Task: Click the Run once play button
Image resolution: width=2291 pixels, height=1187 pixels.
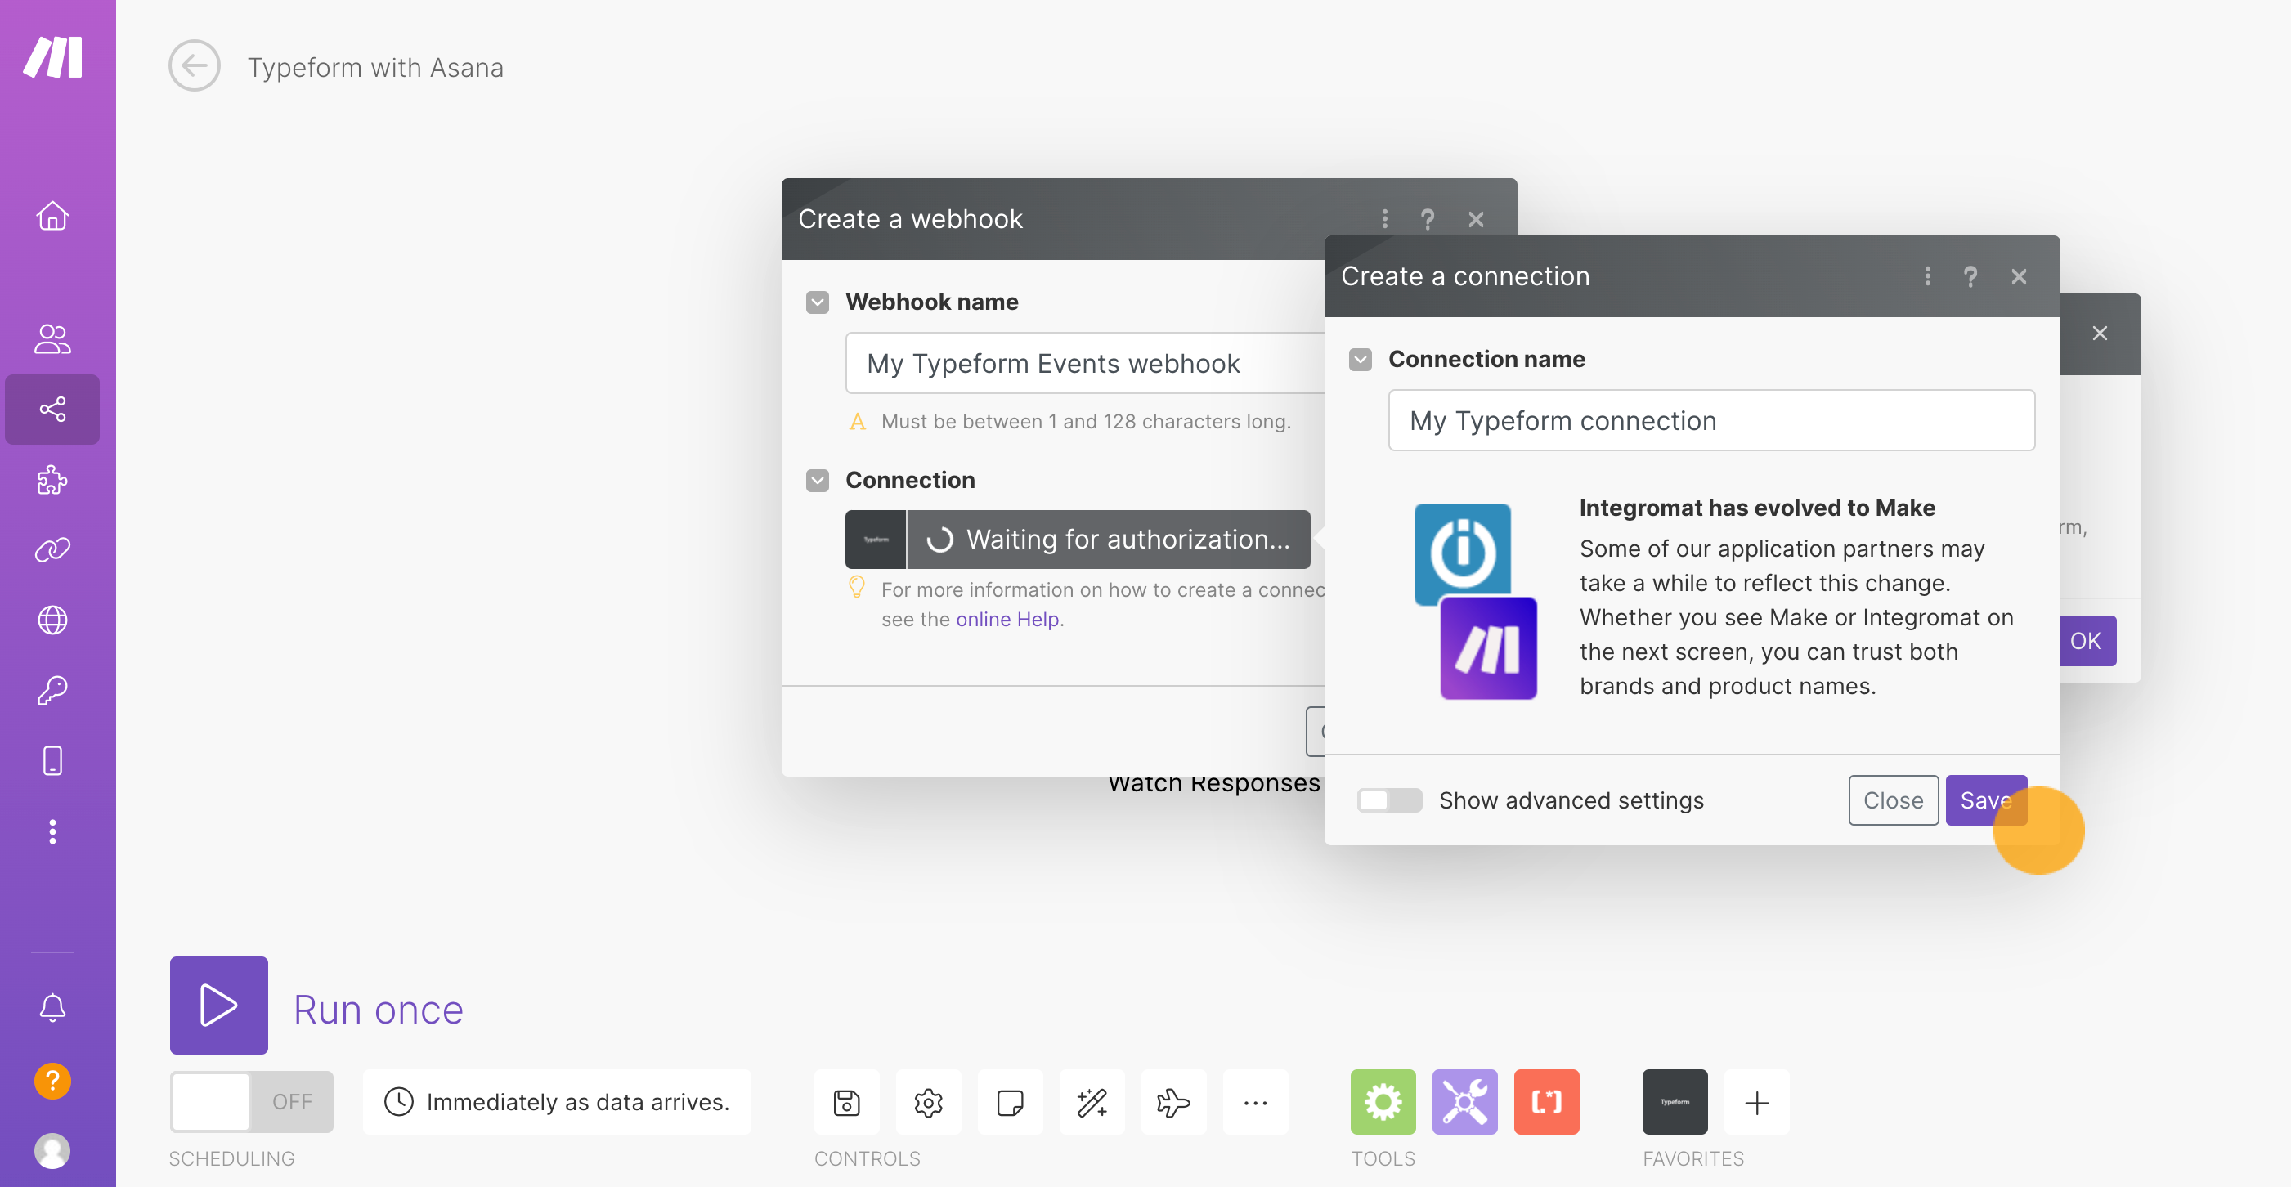Action: 219,1006
